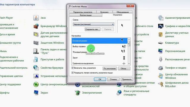The width and height of the screenshot is (190, 107).
Task: Select the Графическое выделение pointer row
Action: pyautogui.click(x=99, y=63)
